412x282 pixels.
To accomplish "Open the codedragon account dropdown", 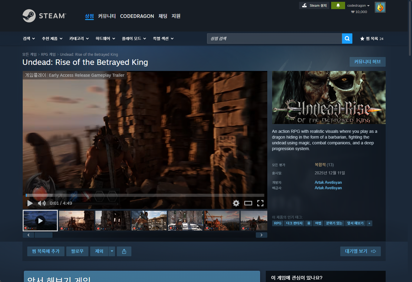I will pos(358,5).
